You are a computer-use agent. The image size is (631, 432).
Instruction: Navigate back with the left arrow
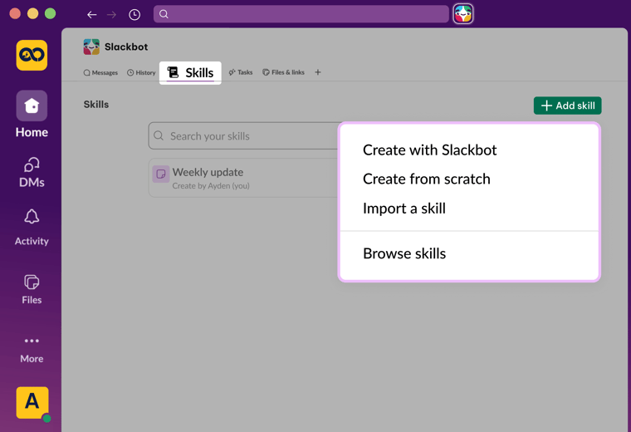(x=92, y=14)
